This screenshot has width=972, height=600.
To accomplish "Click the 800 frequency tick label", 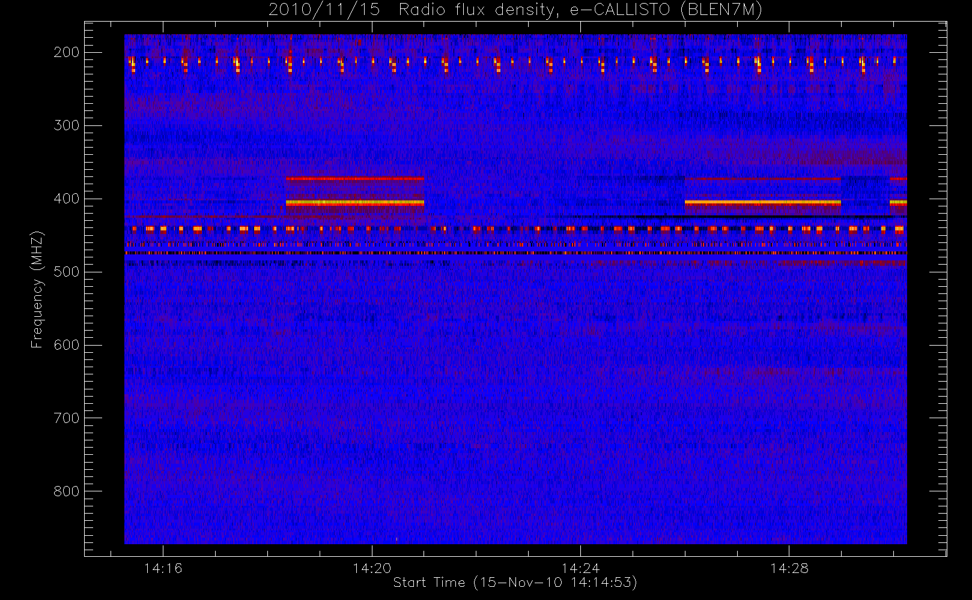I will [66, 491].
